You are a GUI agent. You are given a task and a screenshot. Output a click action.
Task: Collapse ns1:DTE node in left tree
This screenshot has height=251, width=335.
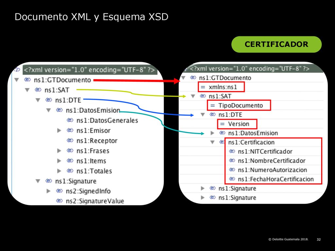point(38,100)
